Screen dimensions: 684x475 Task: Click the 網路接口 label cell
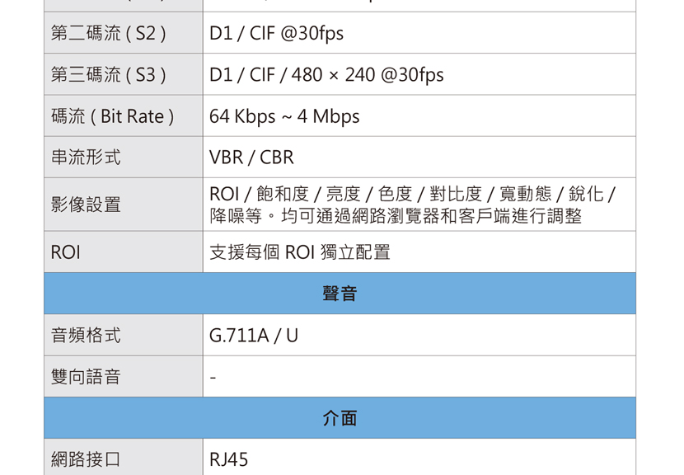click(x=86, y=459)
